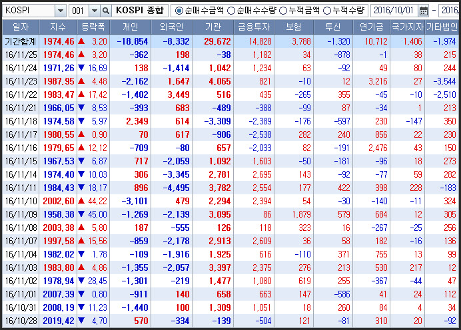Click the 16/11/25 date cell
This screenshot has width=461, height=330.
(x=21, y=55)
